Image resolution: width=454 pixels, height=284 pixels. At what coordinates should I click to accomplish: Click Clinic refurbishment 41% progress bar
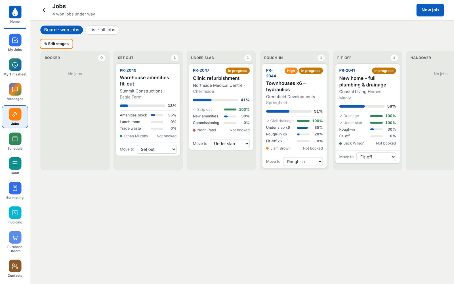tap(216, 100)
